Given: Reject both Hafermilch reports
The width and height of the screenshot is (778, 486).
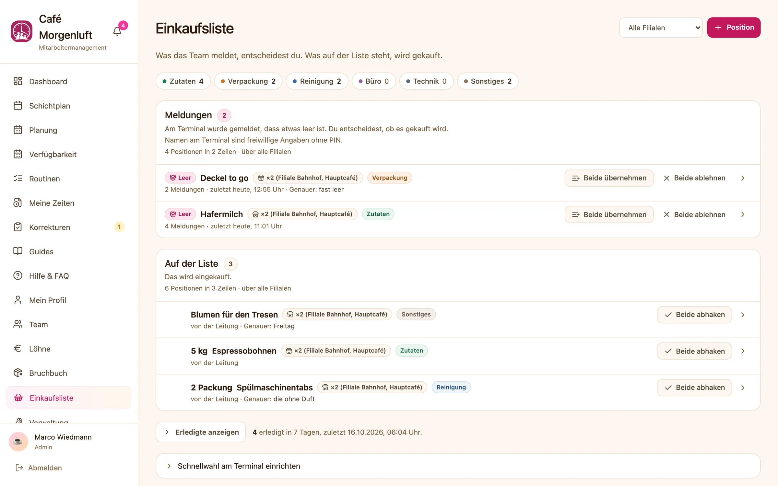Looking at the screenshot, I should click(x=694, y=214).
